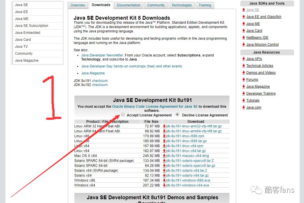Screen dimensions: 304x203
Task: Open the Developer Training link
Action: point(261,94)
